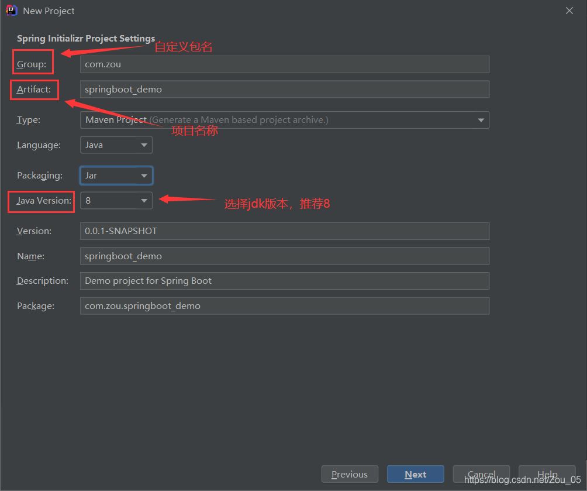Focus the Package text field
The height and width of the screenshot is (491, 587).
tap(284, 305)
